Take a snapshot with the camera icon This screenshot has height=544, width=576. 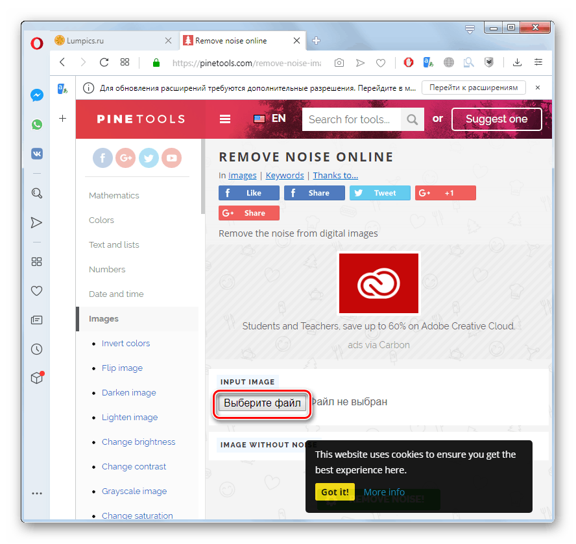click(x=339, y=63)
